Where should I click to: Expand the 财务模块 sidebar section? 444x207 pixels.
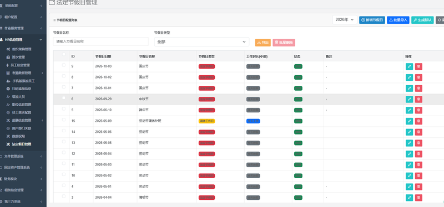23,179
